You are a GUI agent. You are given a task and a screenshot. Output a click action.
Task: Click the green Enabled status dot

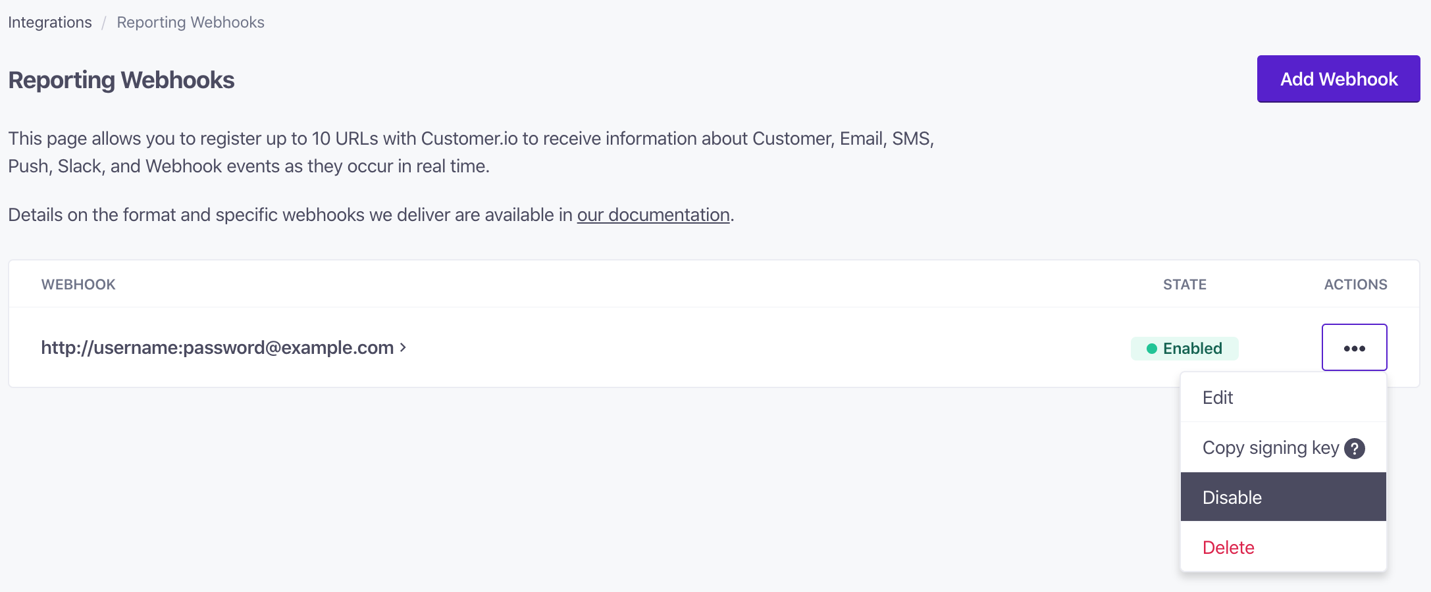pos(1152,349)
